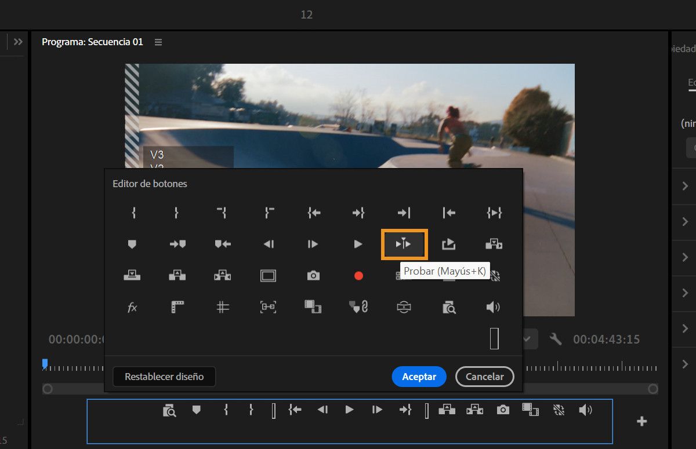
Task: Toggle Show Guides grid icon
Action: click(223, 307)
